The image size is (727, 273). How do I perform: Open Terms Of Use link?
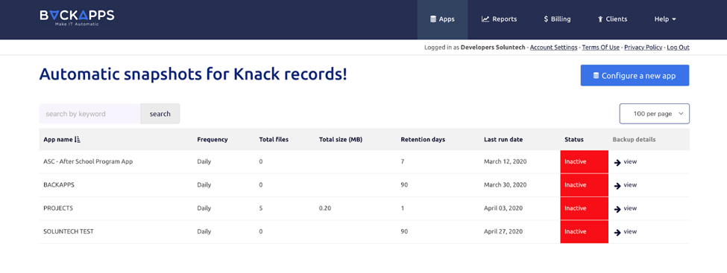point(600,47)
